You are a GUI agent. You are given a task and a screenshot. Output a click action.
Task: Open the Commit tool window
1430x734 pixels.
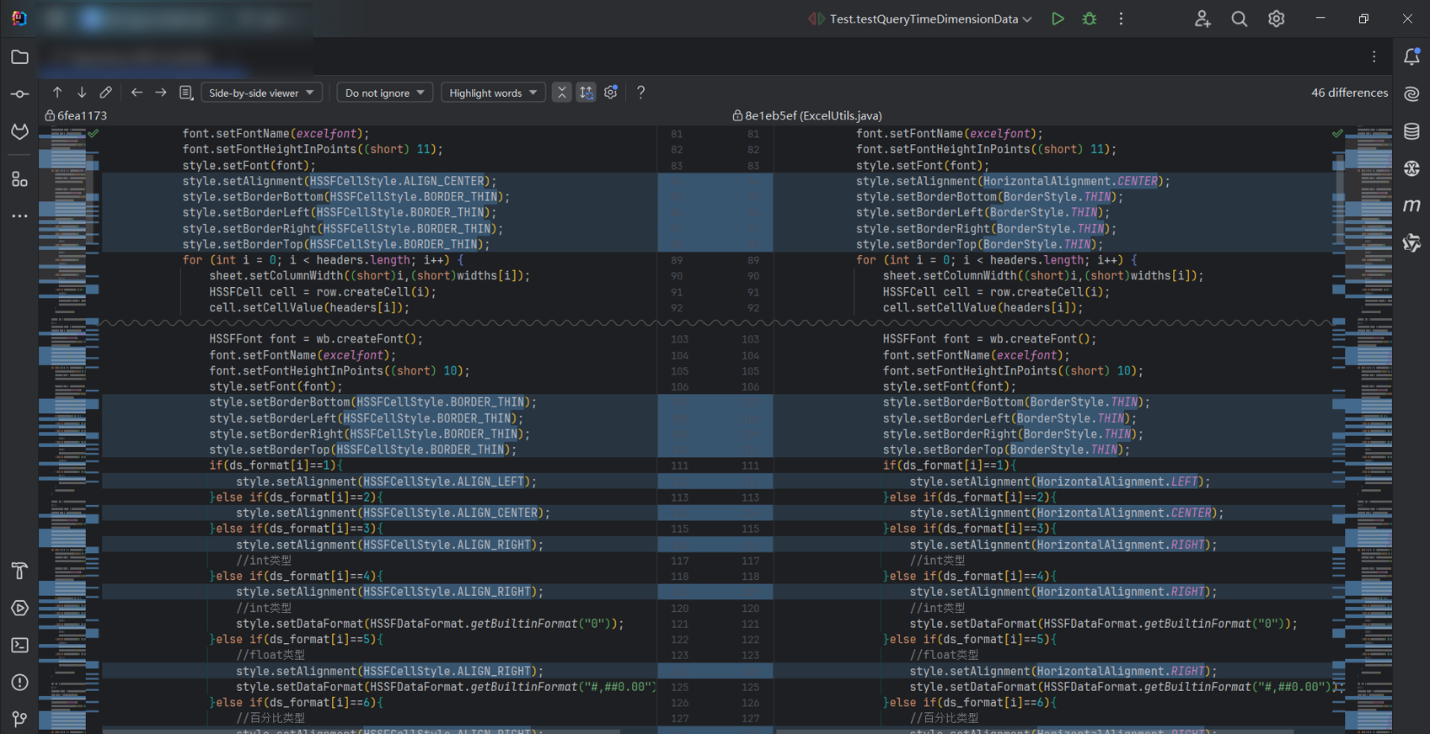19,94
